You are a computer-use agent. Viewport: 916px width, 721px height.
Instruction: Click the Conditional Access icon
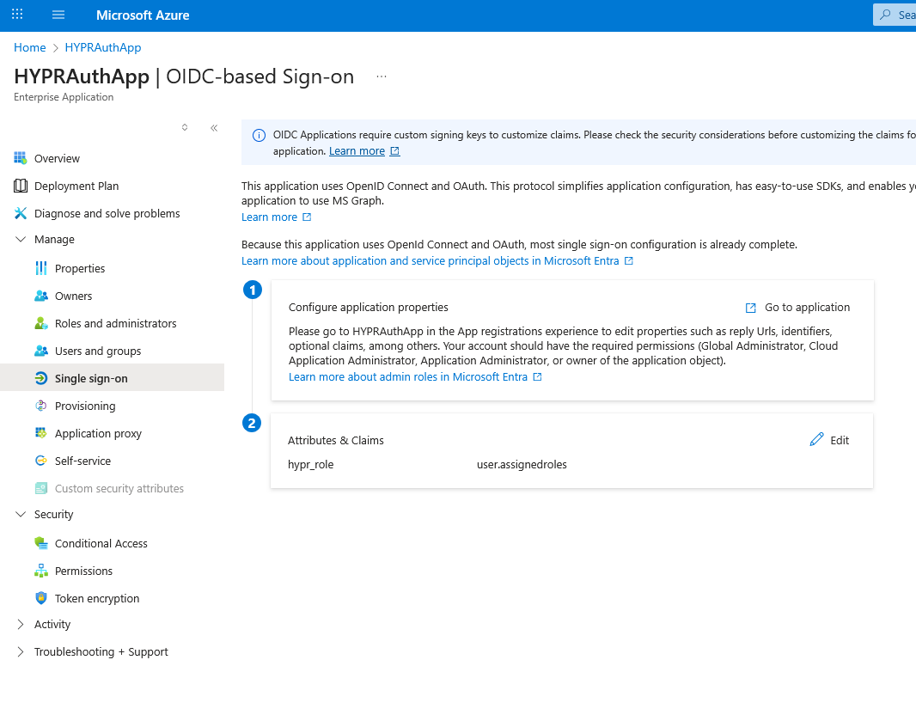click(41, 543)
